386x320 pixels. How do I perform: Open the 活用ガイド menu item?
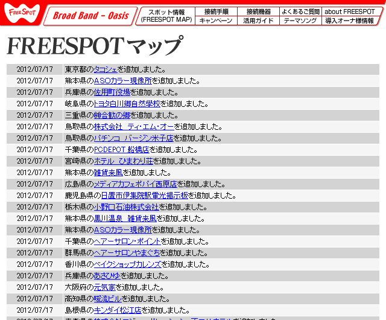[258, 21]
